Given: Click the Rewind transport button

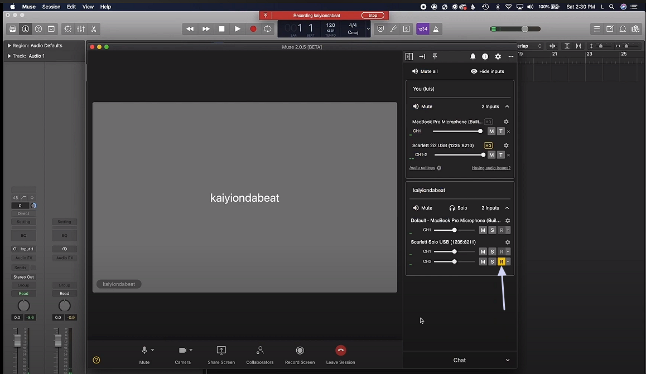Looking at the screenshot, I should (190, 29).
